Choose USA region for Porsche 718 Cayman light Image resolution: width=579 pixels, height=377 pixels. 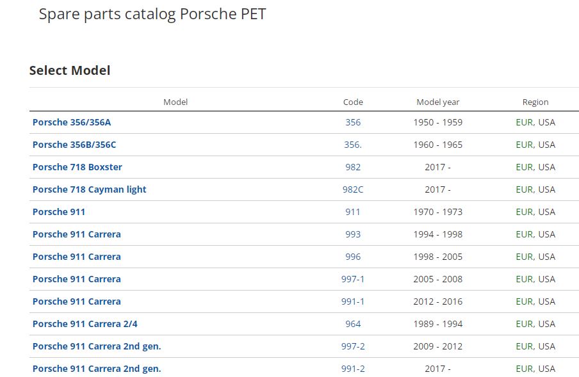click(547, 189)
